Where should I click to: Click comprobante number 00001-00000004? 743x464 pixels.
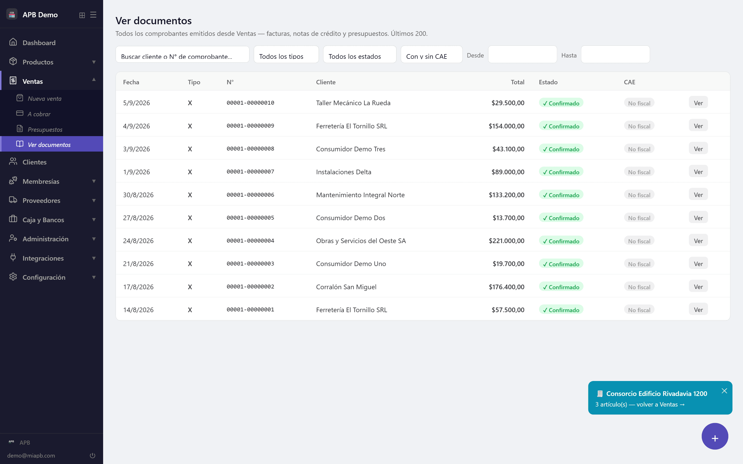click(x=250, y=241)
